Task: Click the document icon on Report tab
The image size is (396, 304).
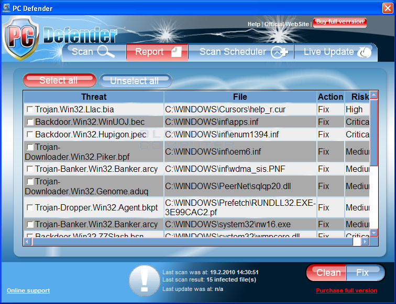Action: [x=176, y=52]
